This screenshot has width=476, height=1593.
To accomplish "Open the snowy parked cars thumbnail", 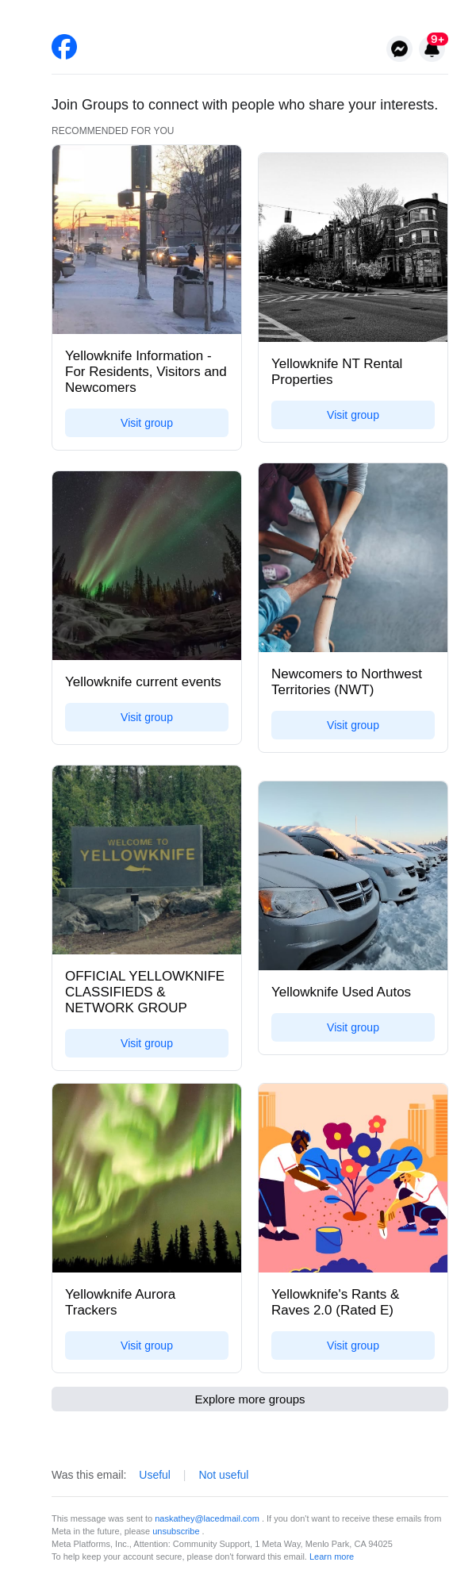I will click(x=353, y=876).
